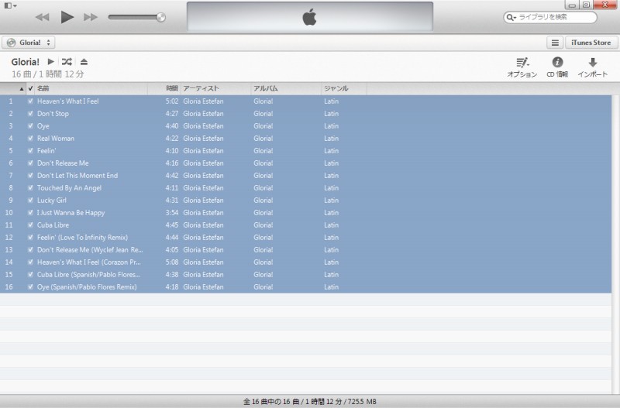620x408 pixels.
Task: Click track number 16
Action: [x=9, y=286]
